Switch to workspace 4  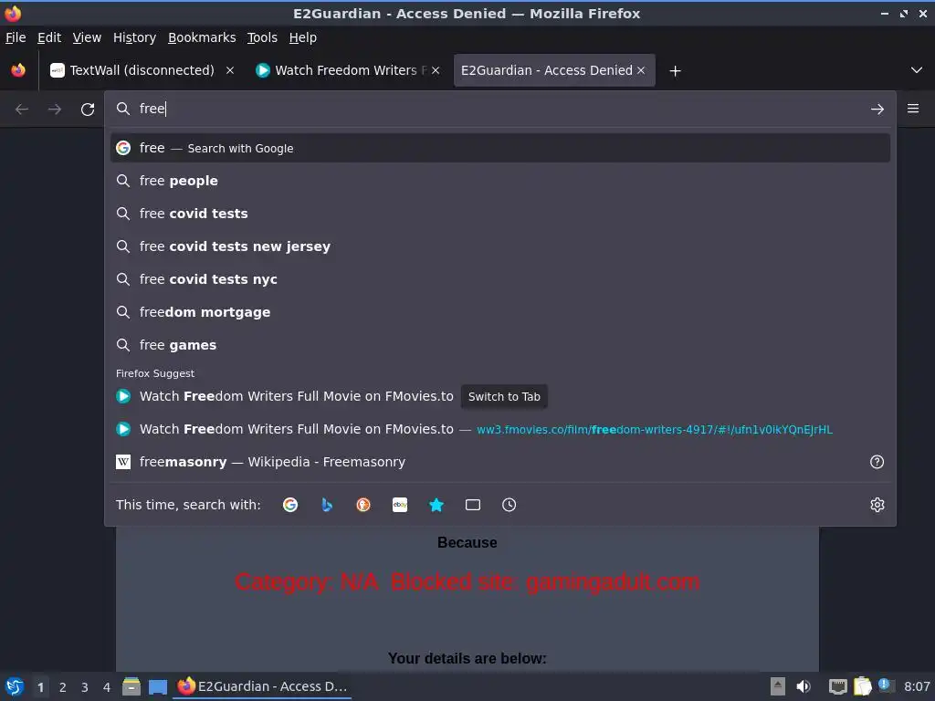click(107, 687)
